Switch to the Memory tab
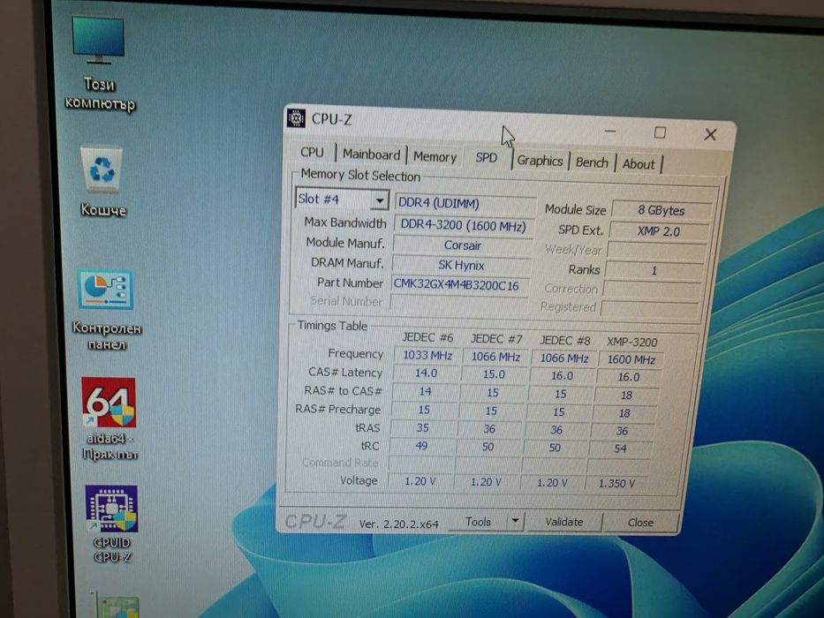The width and height of the screenshot is (824, 618). [435, 156]
